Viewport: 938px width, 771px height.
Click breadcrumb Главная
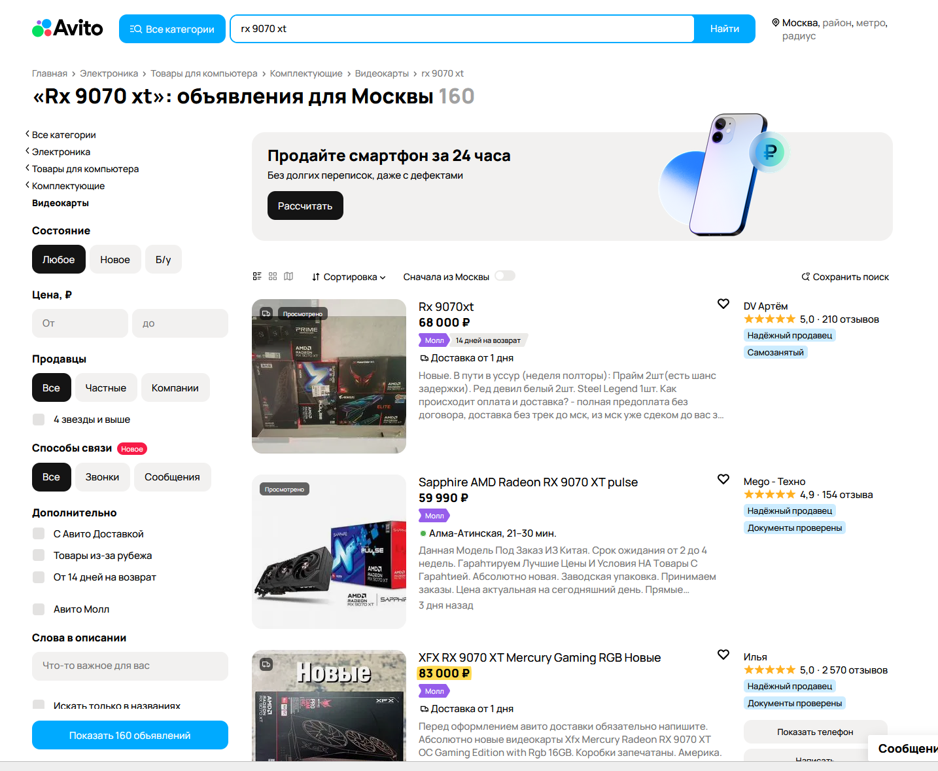point(50,73)
